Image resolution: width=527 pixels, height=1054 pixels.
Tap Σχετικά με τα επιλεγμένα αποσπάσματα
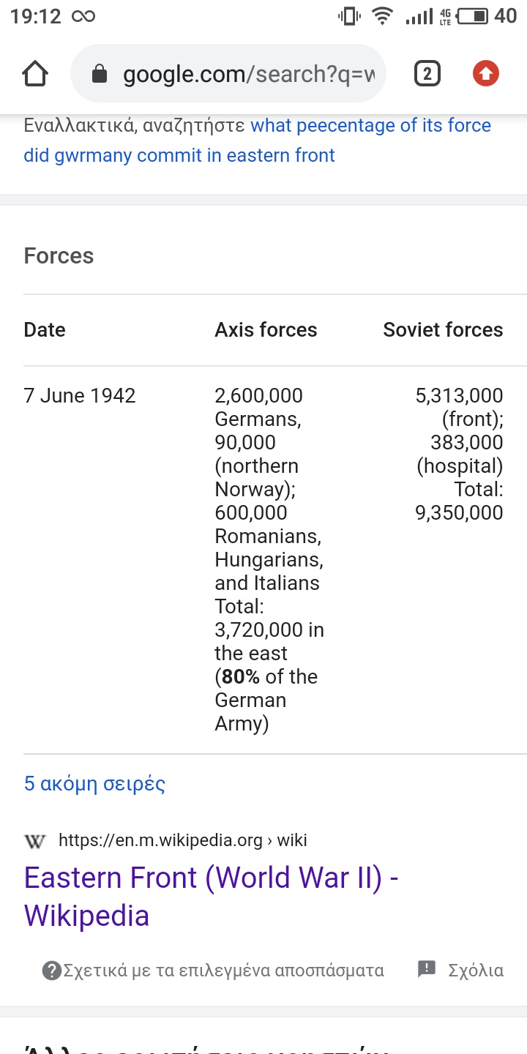(x=223, y=971)
